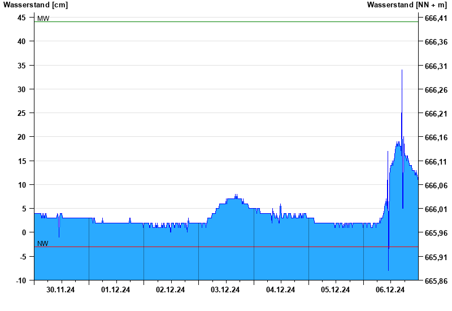Choose the 06.12.24 date label
Image resolution: width=452 pixels, height=311 pixels.
[x=390, y=290]
